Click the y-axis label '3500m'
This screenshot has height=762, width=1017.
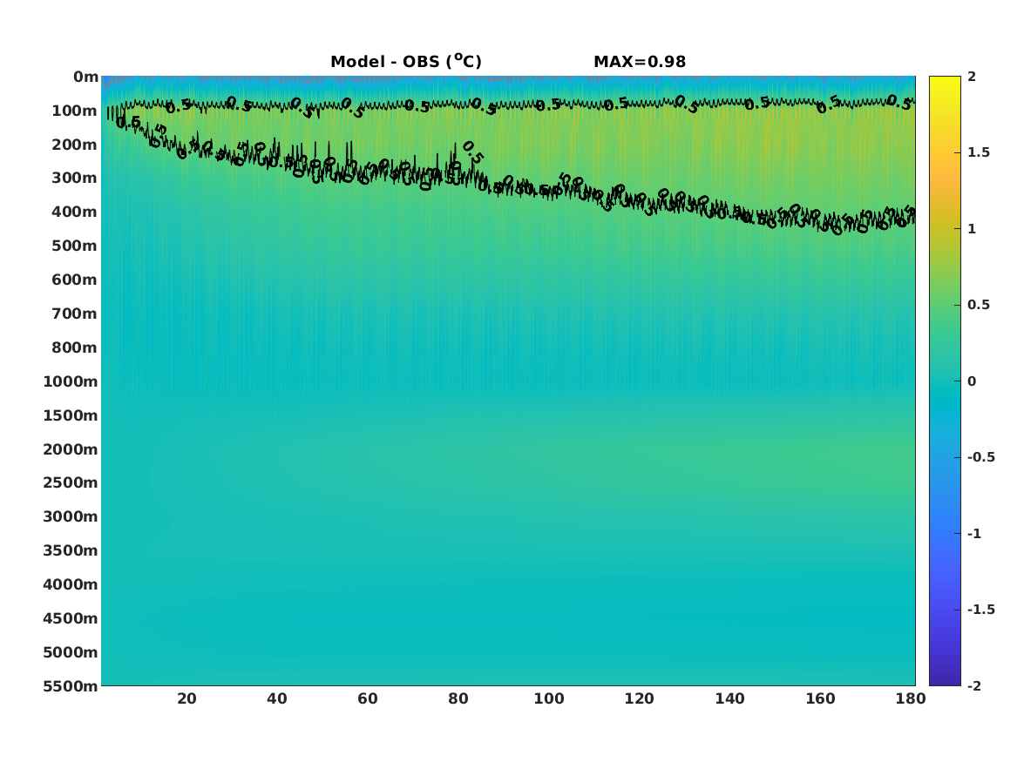point(70,550)
